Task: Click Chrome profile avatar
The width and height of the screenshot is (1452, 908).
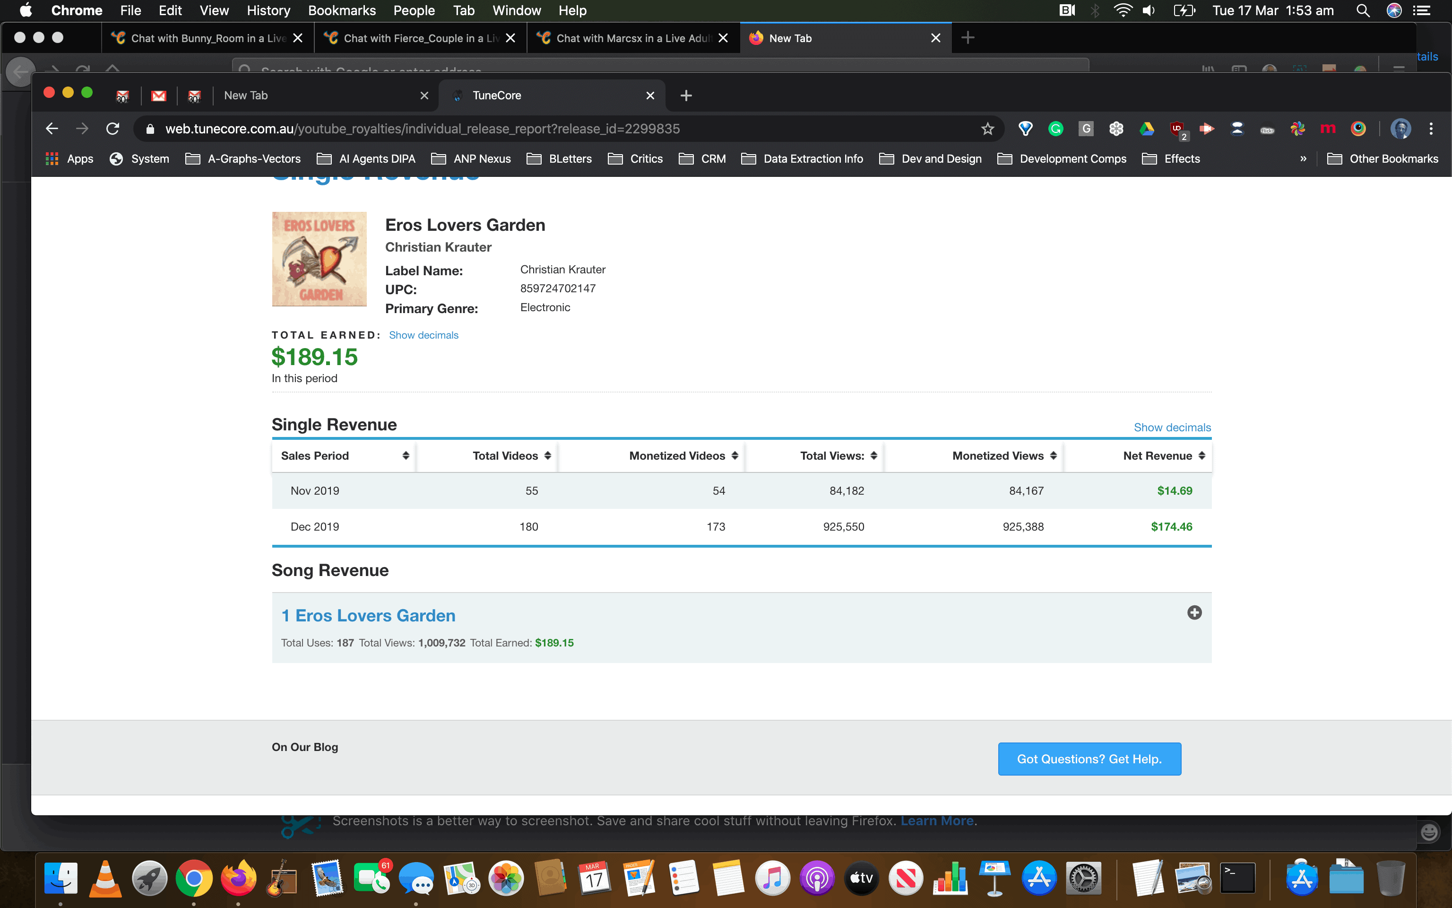Action: 1400,129
